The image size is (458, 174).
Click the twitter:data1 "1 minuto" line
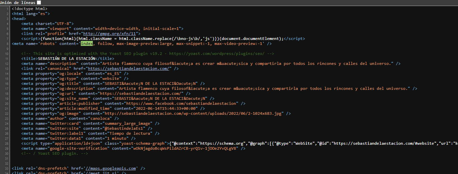(78, 138)
